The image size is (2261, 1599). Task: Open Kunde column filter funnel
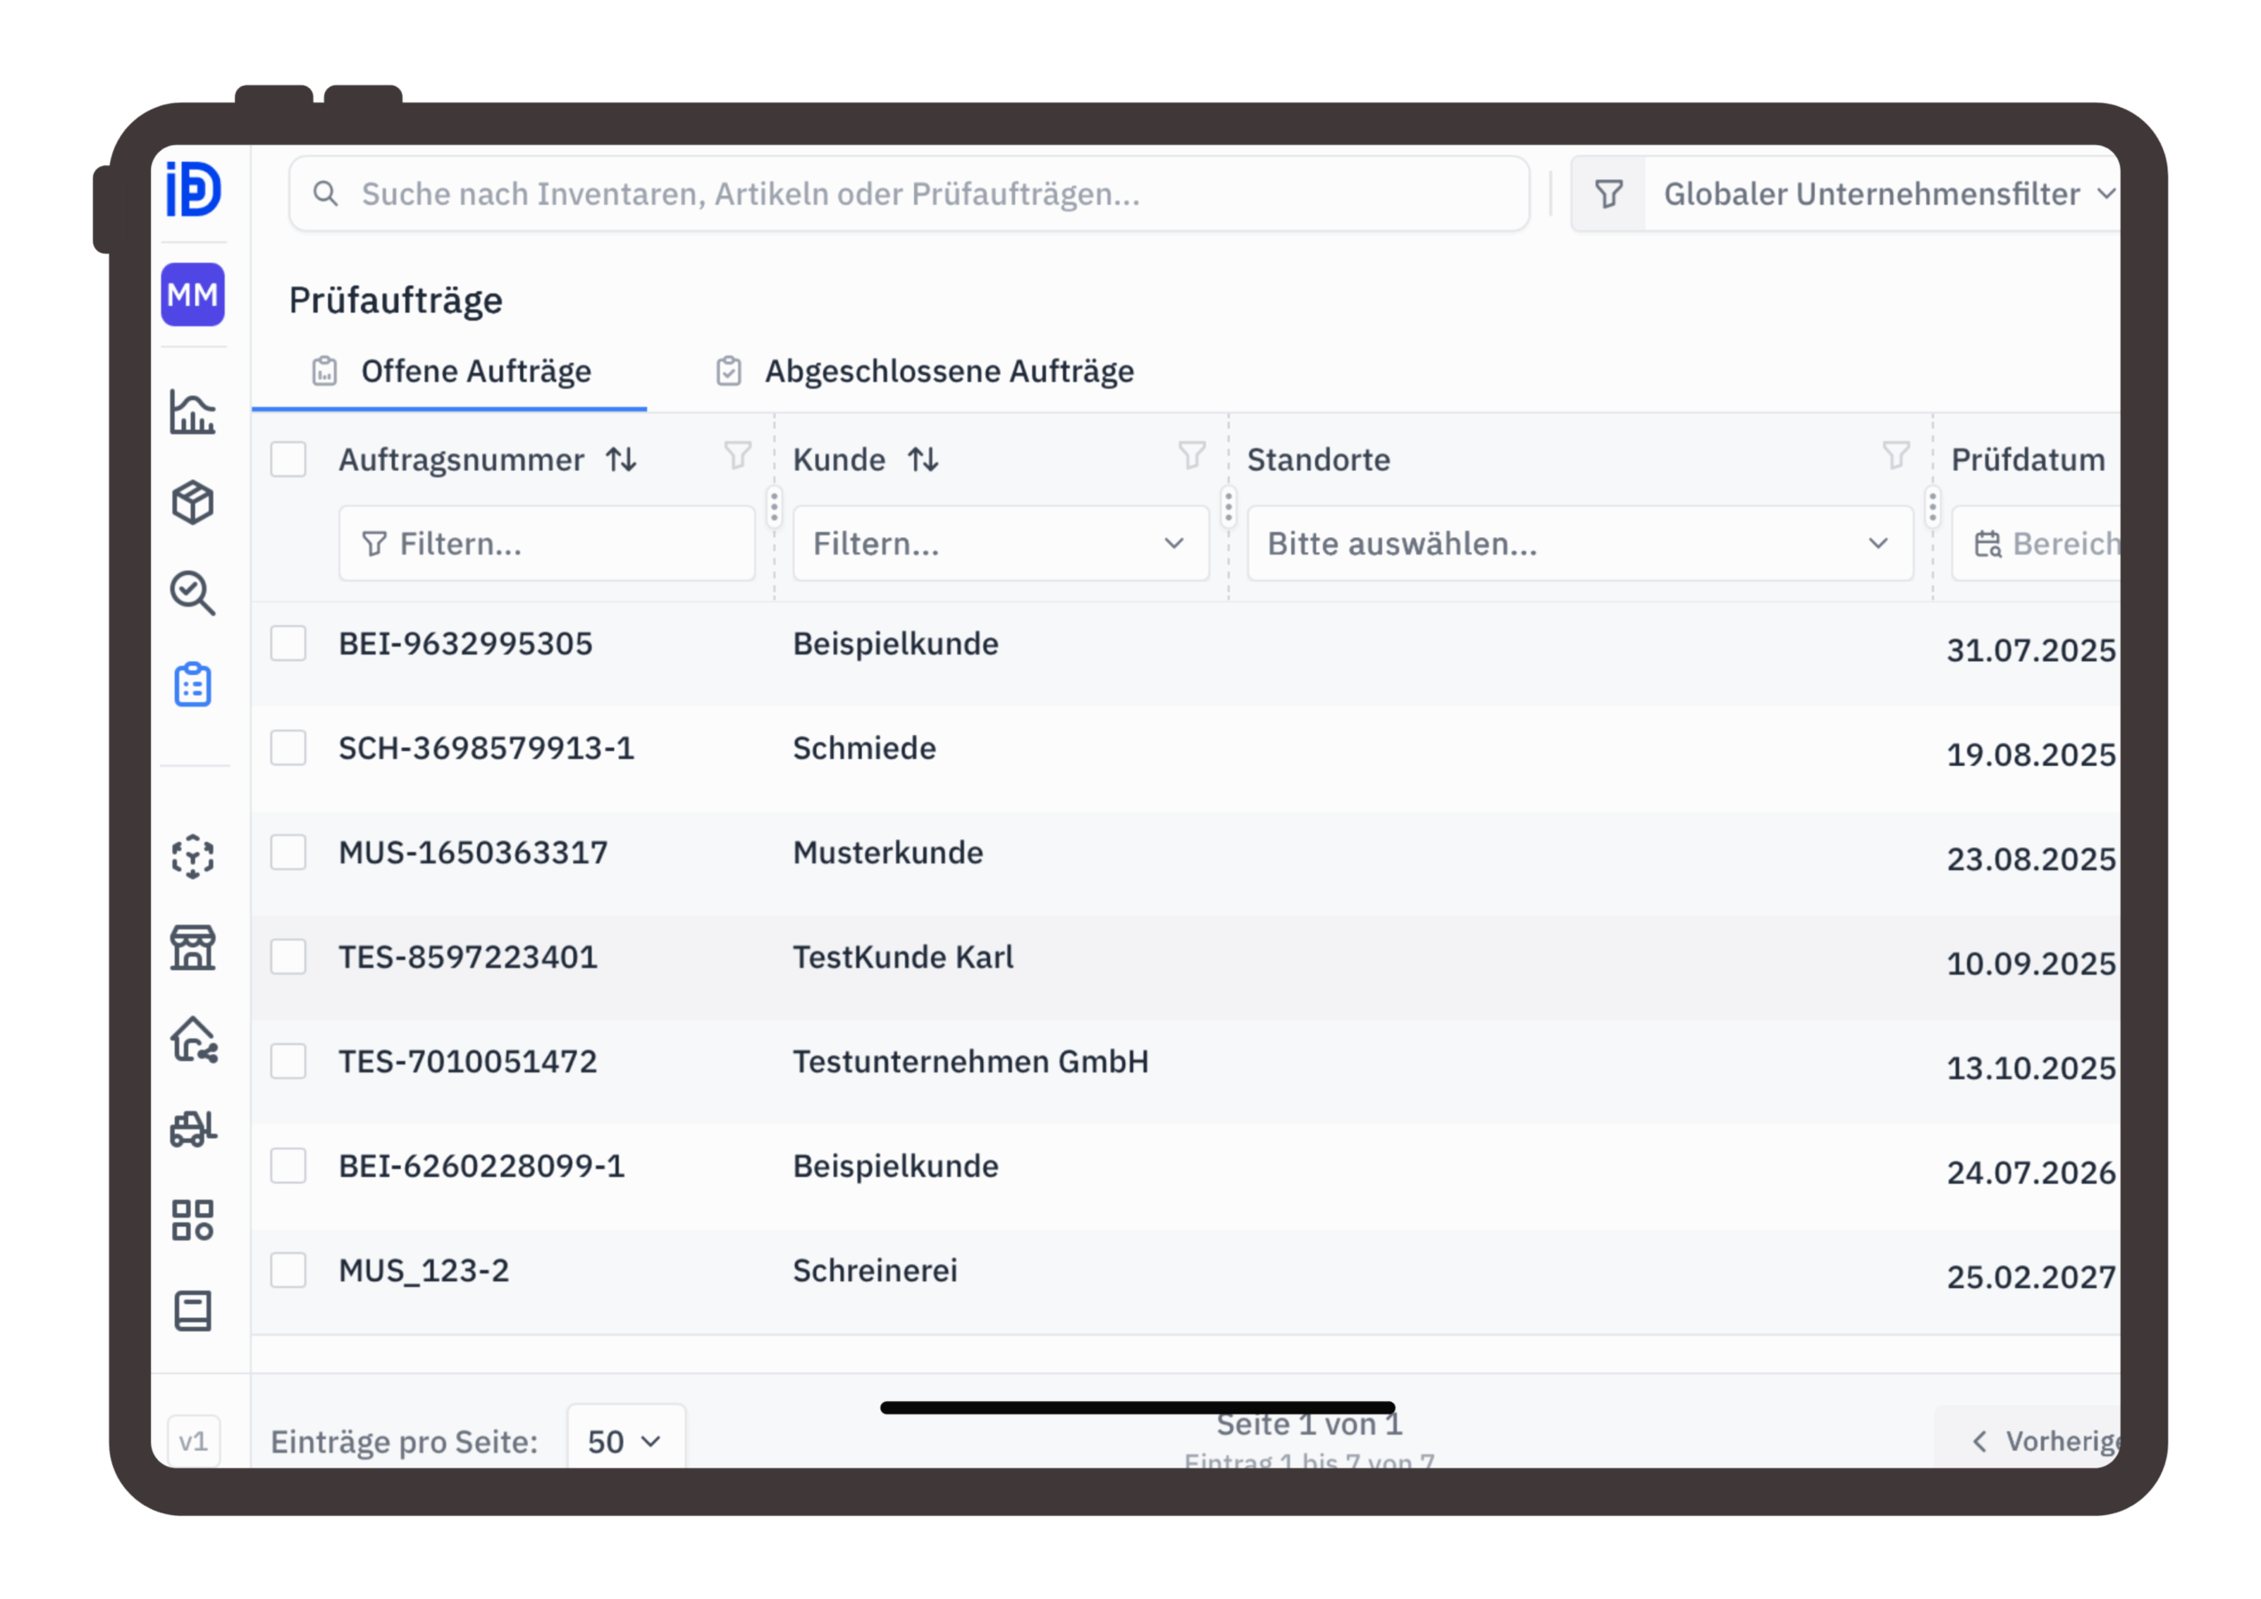pyautogui.click(x=1191, y=455)
